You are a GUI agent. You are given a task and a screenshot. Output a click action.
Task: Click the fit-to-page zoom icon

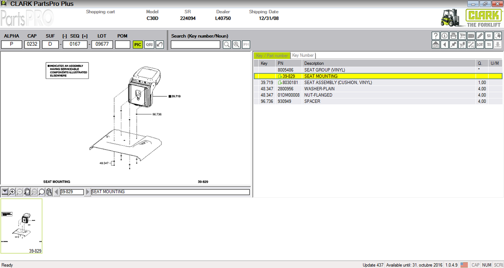tap(27, 192)
